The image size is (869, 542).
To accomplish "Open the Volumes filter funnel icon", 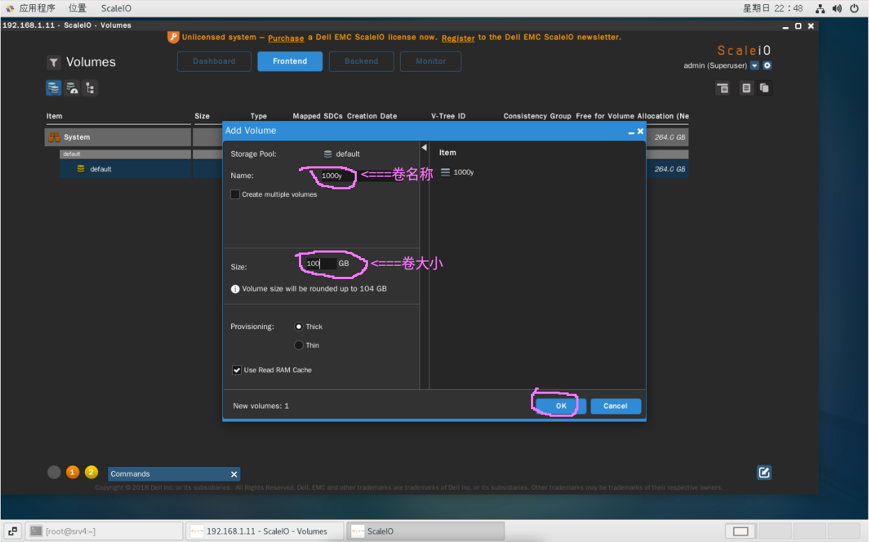I will coord(54,63).
